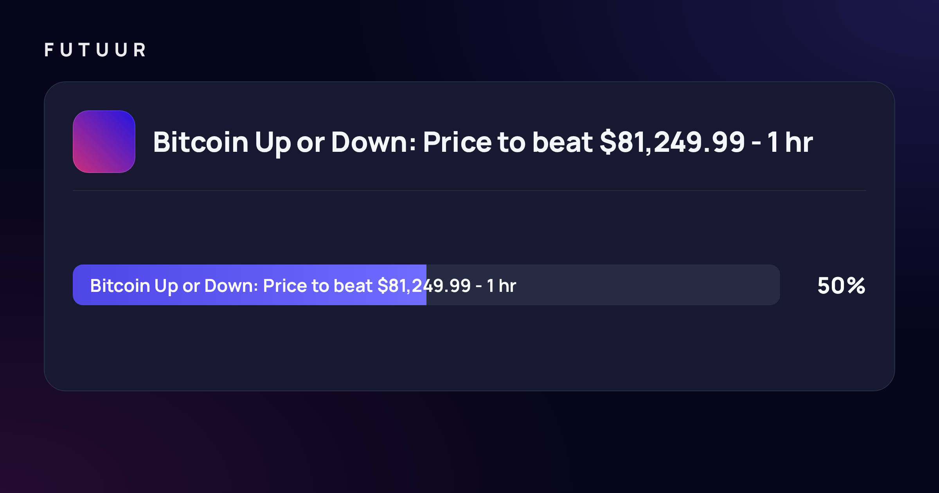
Task: Click the "1 hr" text inside the outcome bar
Action: coord(502,286)
